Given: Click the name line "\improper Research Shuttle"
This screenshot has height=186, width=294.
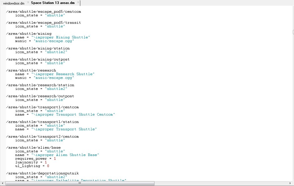Looking at the screenshot, I should coord(55,74).
